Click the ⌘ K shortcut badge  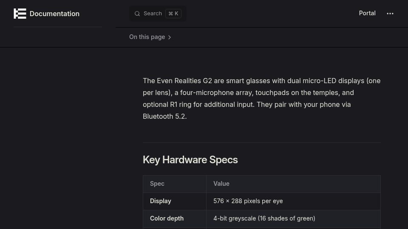(x=173, y=14)
